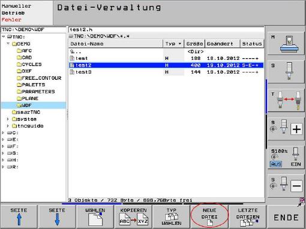Switch the S100% override to AUS
This screenshot has height=229, width=306.
coord(276,164)
